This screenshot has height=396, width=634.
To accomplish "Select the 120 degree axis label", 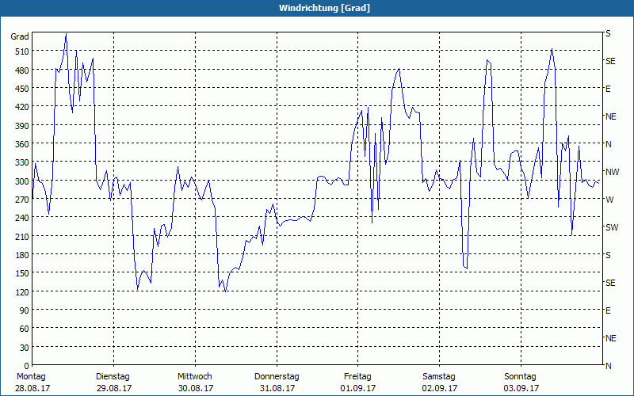I will [x=22, y=291].
